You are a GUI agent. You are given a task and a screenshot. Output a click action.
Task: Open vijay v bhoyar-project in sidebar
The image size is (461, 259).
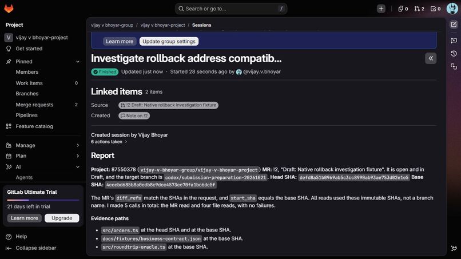coord(42,37)
